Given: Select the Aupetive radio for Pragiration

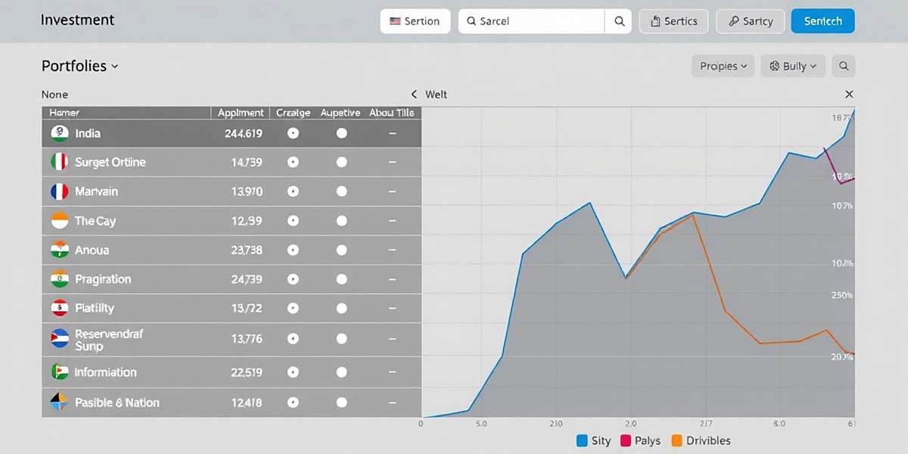Looking at the screenshot, I should tap(341, 279).
